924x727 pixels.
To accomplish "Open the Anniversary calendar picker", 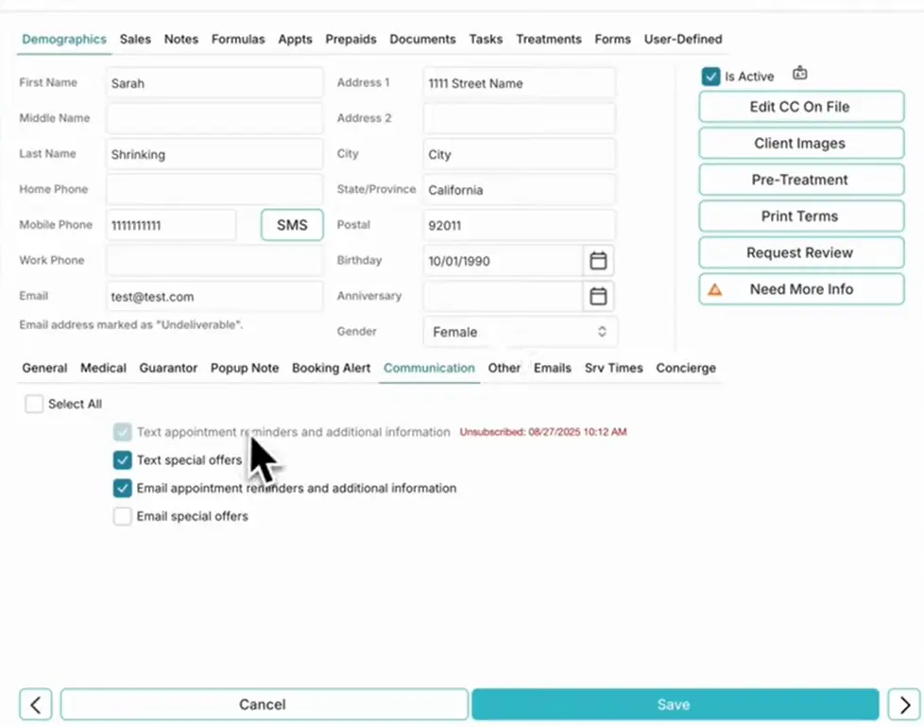I will (x=598, y=296).
